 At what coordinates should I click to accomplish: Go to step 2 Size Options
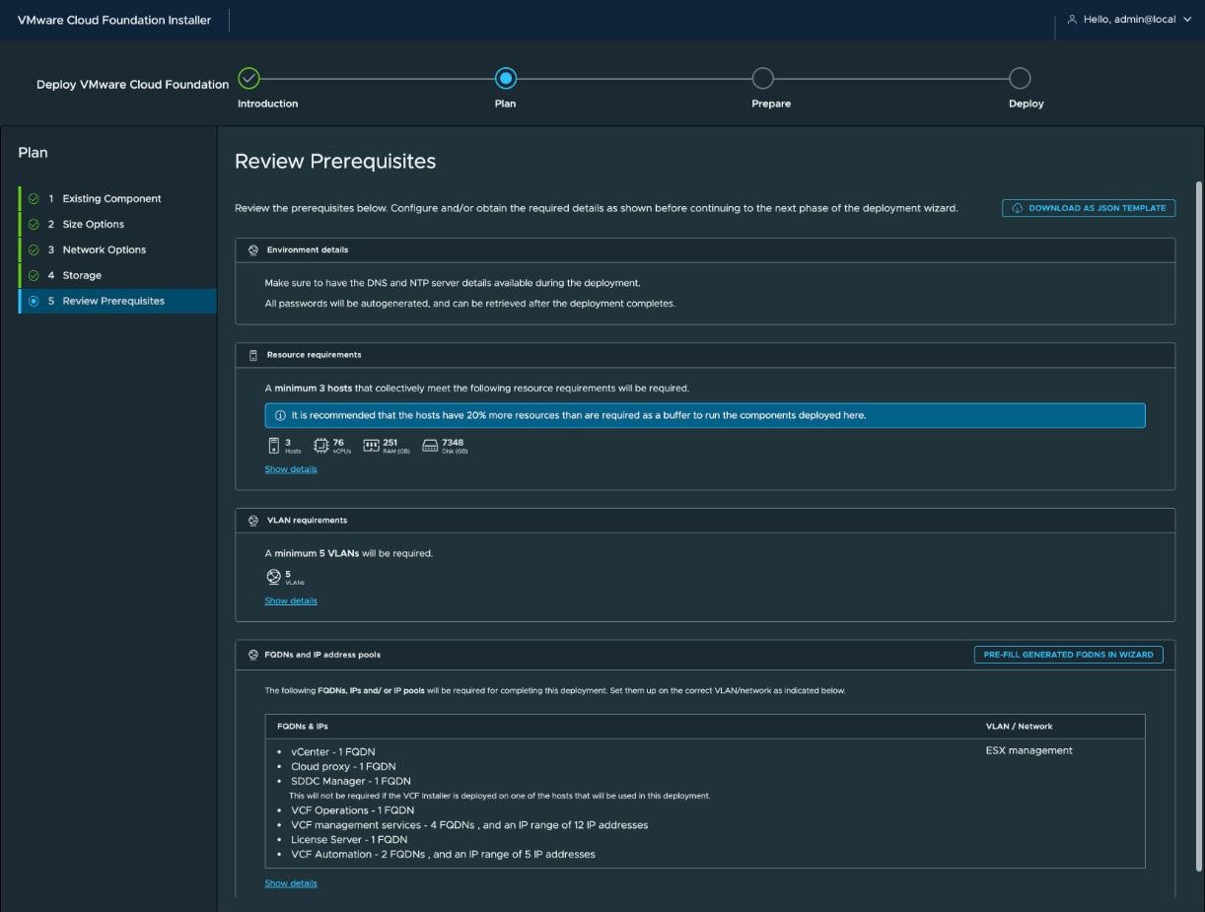point(117,224)
